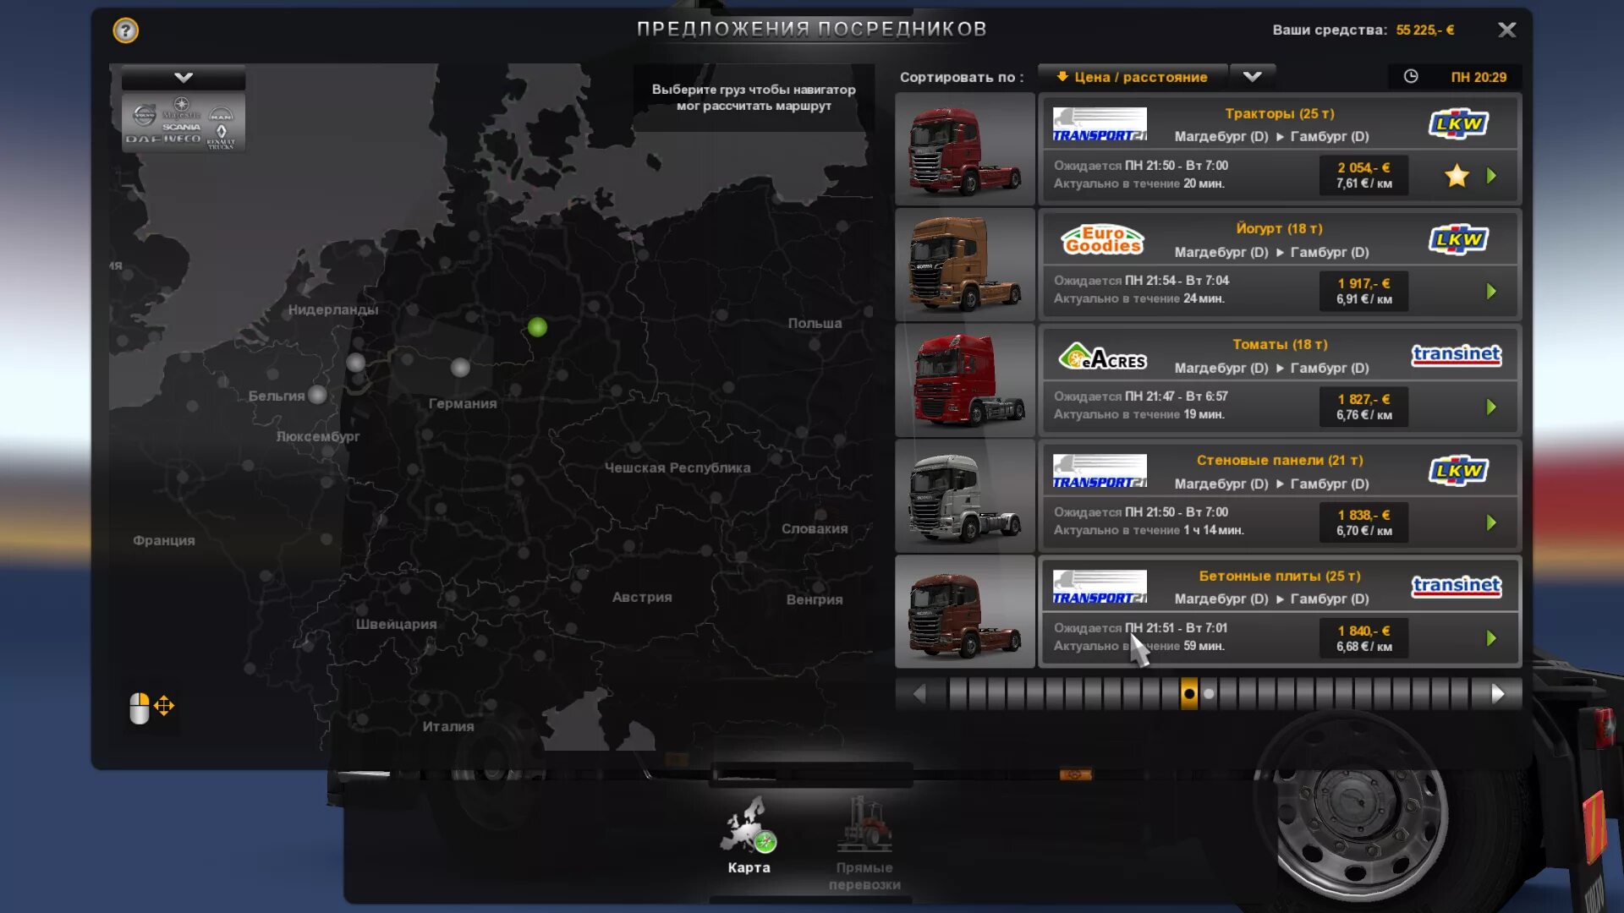Go to next page of offers
The width and height of the screenshot is (1624, 913).
coord(1498,694)
